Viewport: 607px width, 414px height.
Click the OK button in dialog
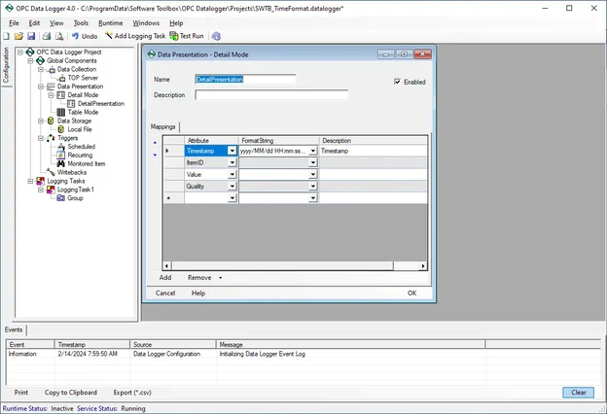coord(411,293)
